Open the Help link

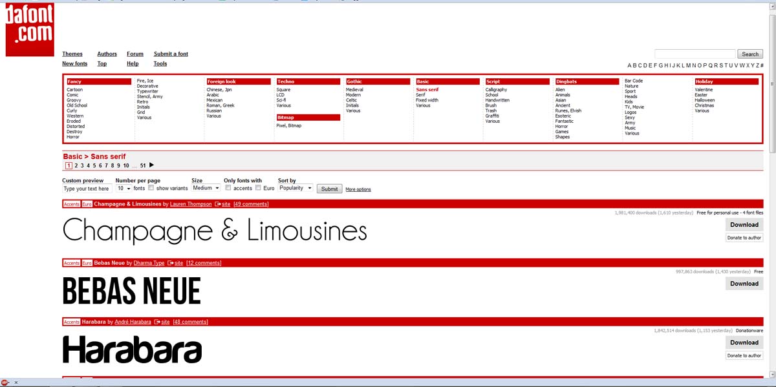(x=133, y=64)
